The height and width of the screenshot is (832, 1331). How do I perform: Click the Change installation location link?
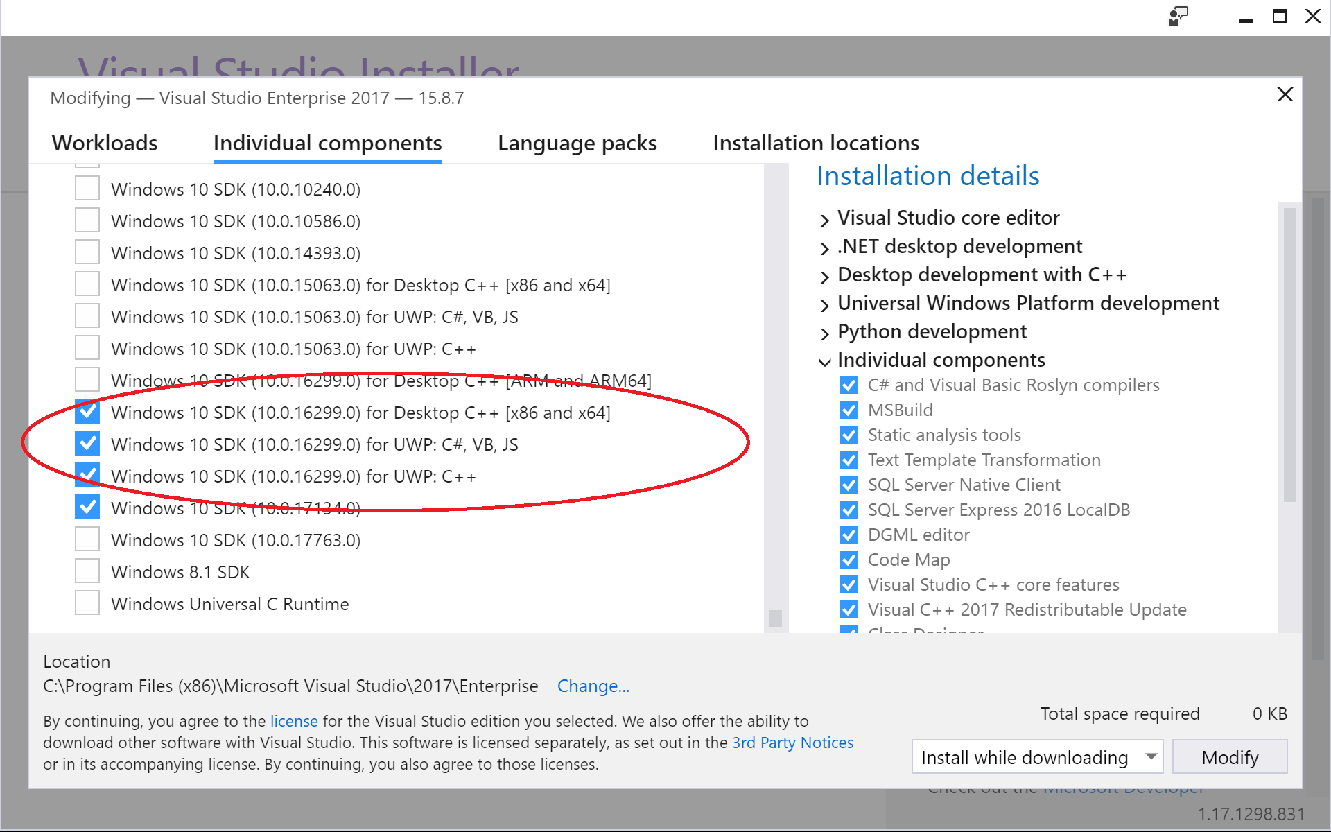click(593, 684)
